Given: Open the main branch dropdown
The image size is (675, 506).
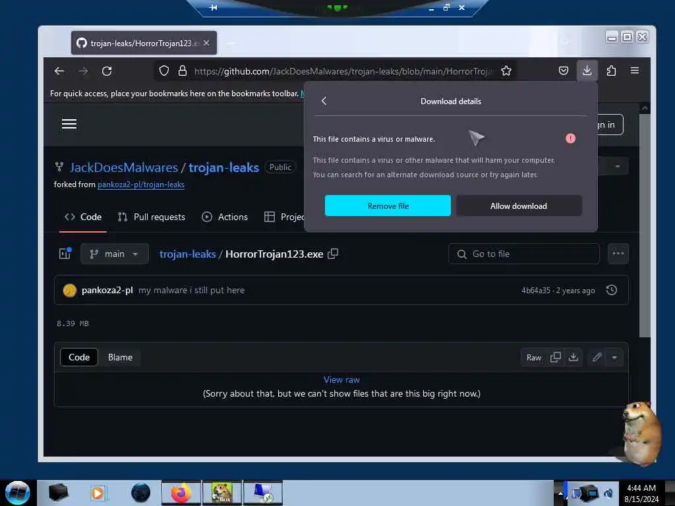Looking at the screenshot, I should (x=115, y=254).
